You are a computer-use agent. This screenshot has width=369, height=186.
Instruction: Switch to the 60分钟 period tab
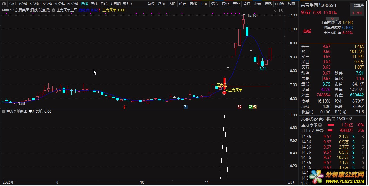point(73,4)
